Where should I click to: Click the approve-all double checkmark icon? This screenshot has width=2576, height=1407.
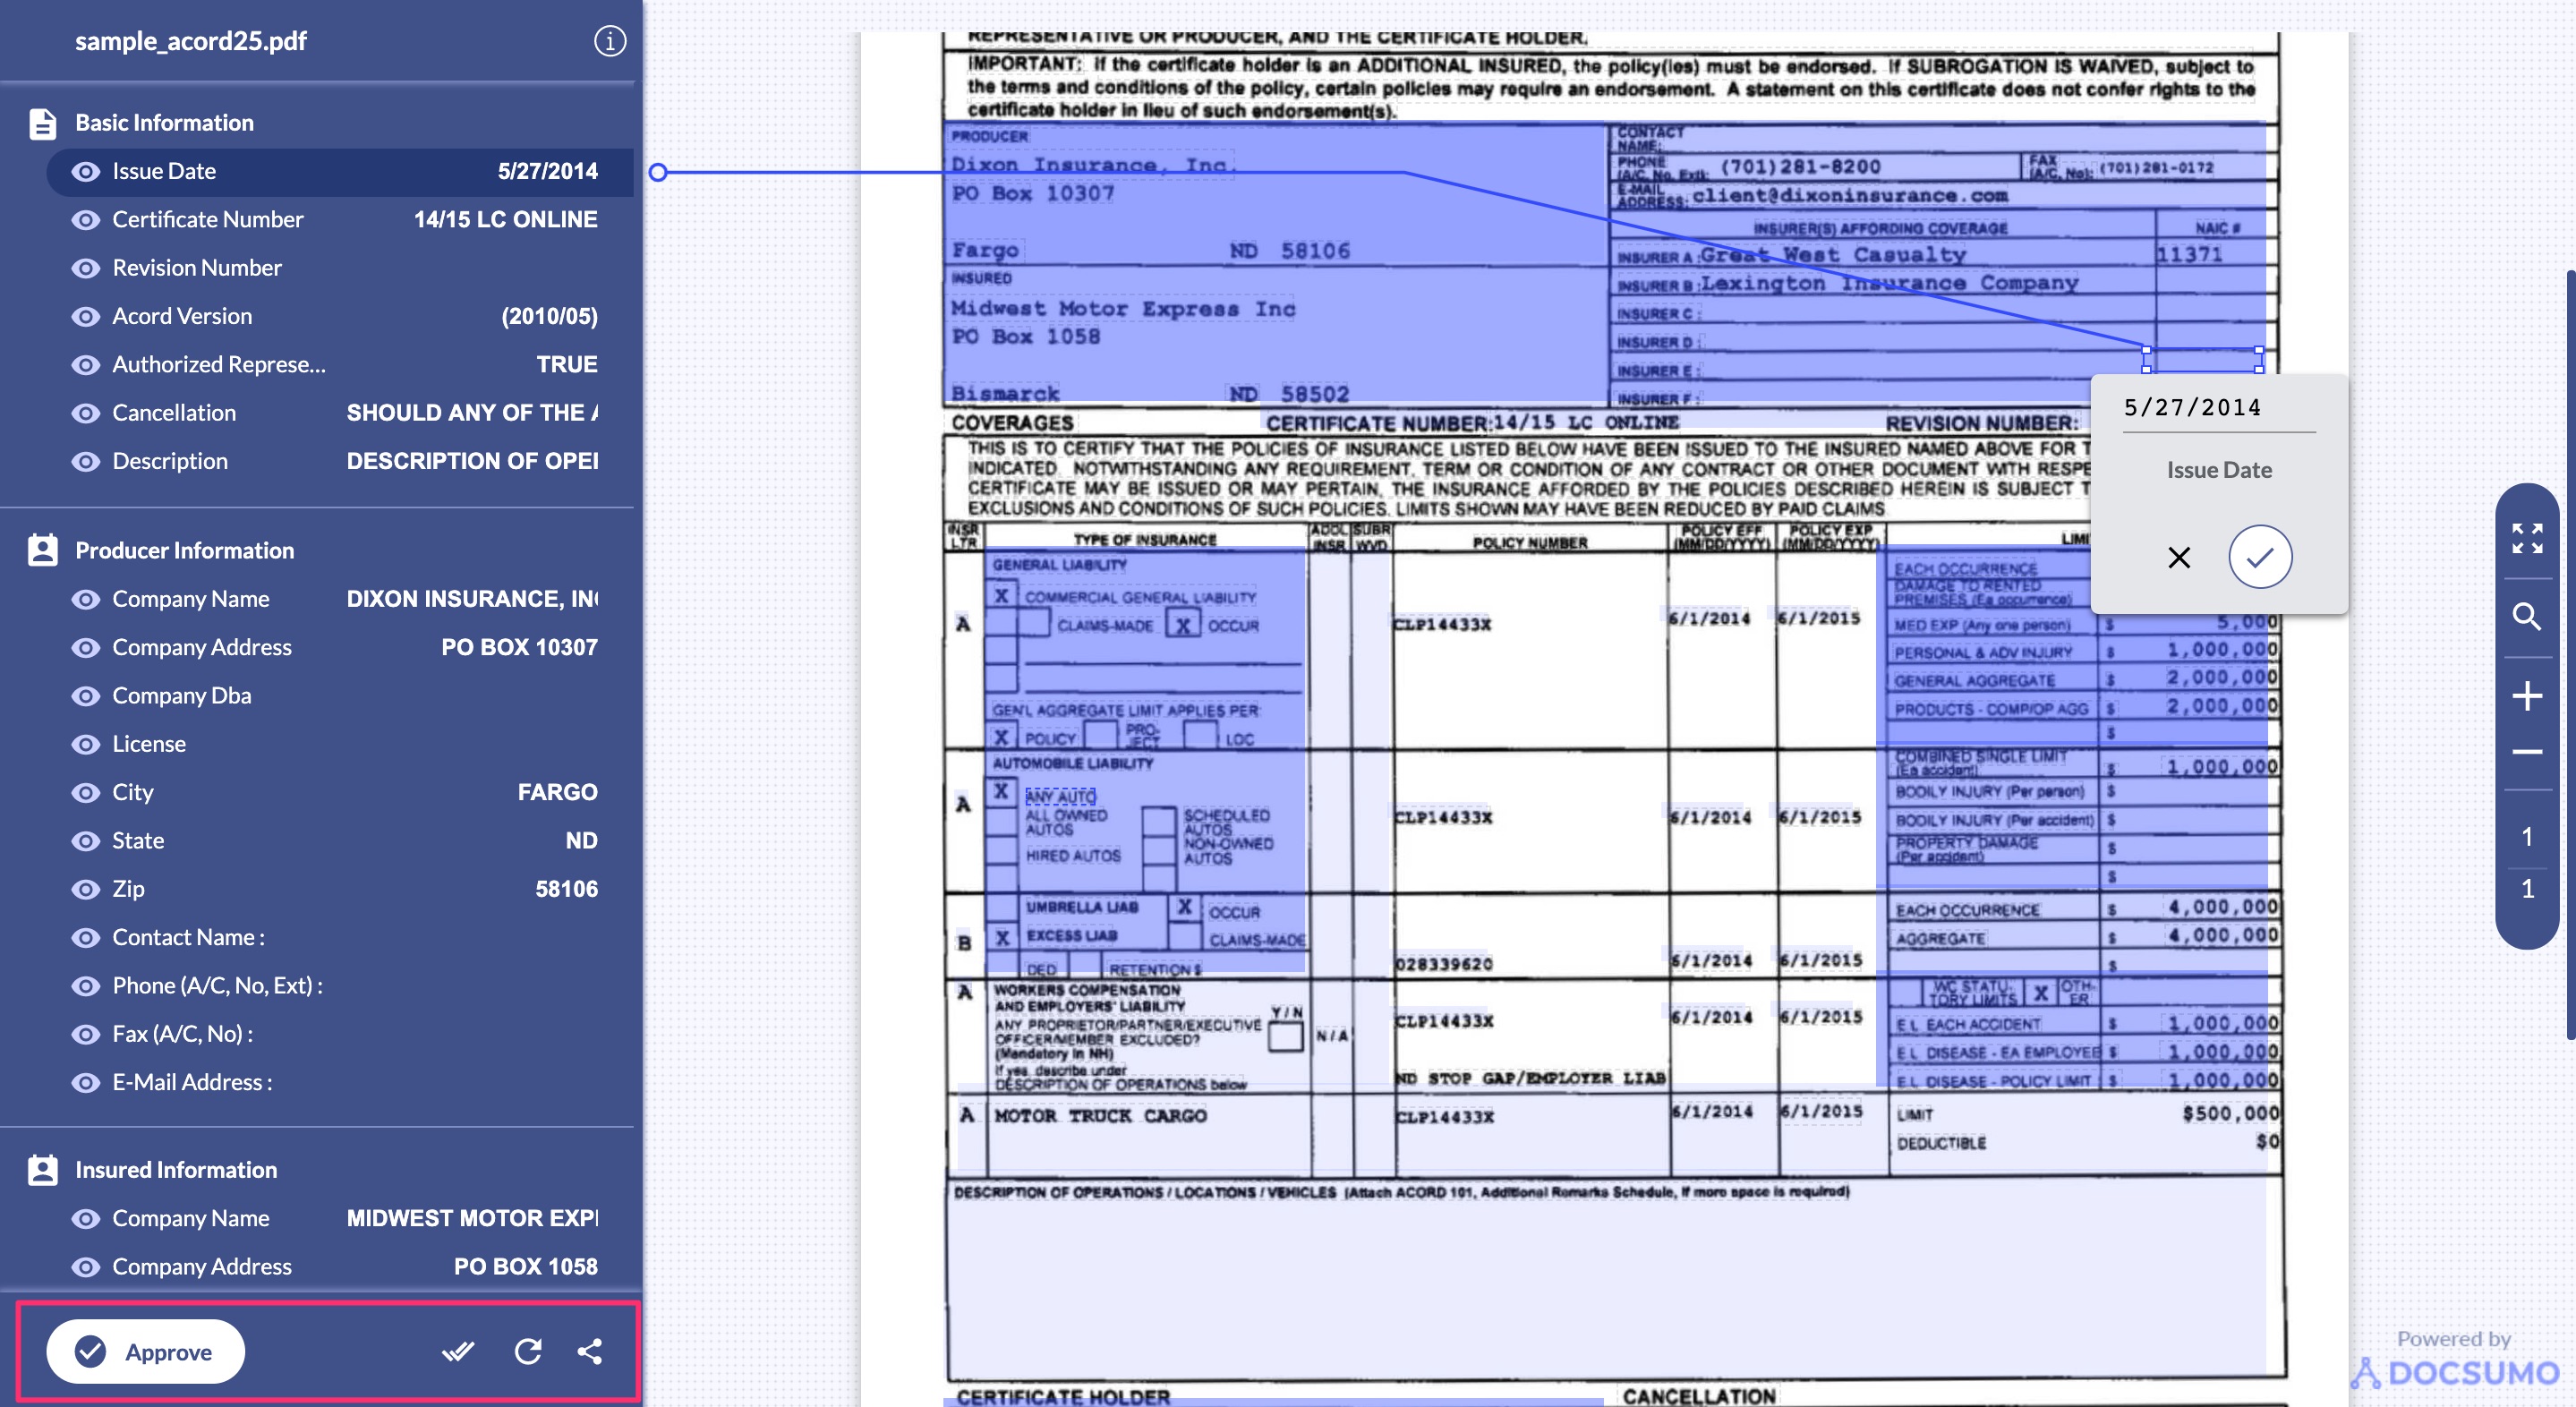pyautogui.click(x=458, y=1352)
